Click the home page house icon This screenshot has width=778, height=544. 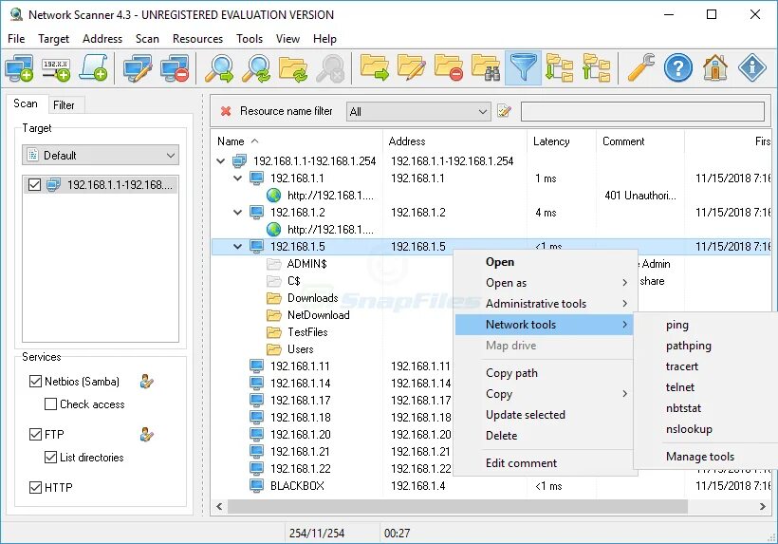[x=715, y=68]
